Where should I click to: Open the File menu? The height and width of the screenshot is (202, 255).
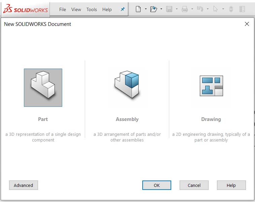click(x=63, y=9)
